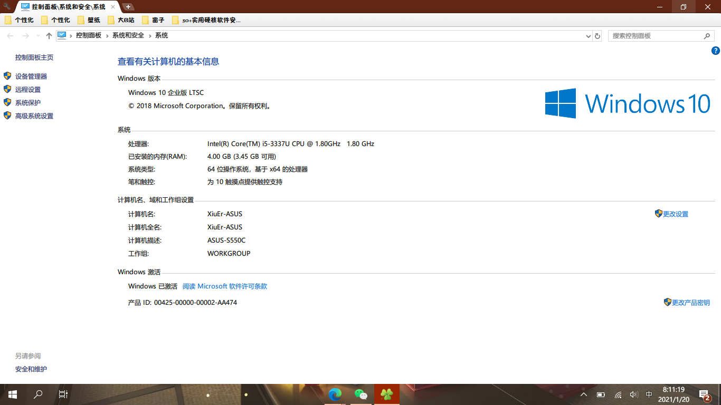Close the 控制面板\系统和安全\系统 tab
The height and width of the screenshot is (405, 721).
112,7
